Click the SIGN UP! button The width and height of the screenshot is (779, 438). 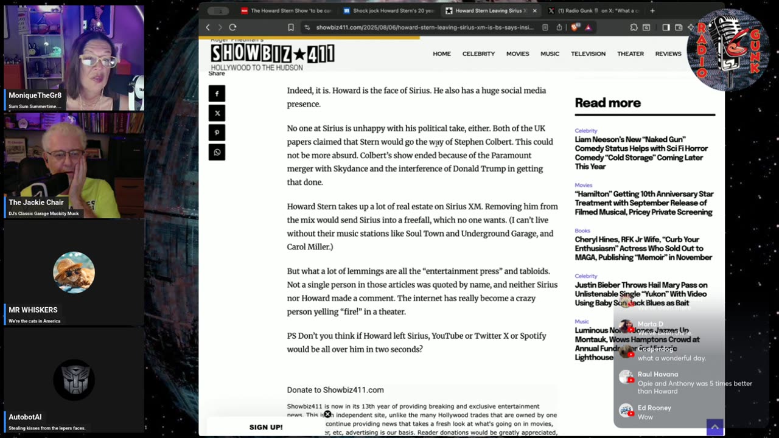[x=266, y=427]
